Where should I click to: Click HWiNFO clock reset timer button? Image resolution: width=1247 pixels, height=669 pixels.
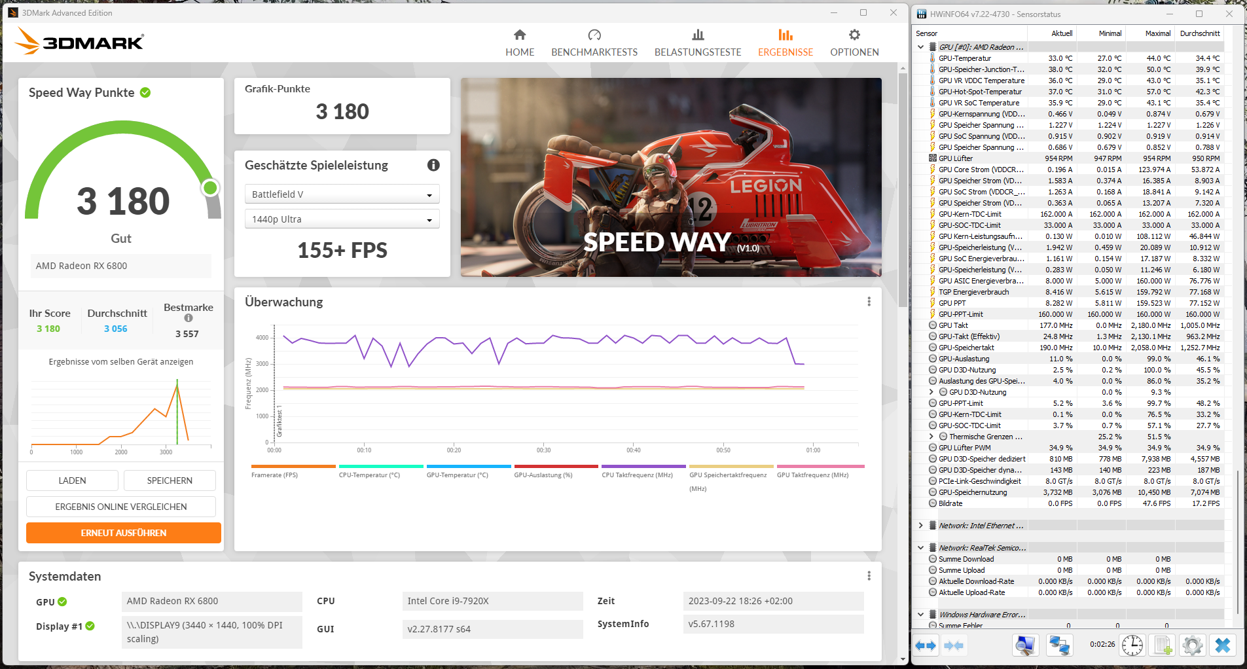coord(1132,645)
